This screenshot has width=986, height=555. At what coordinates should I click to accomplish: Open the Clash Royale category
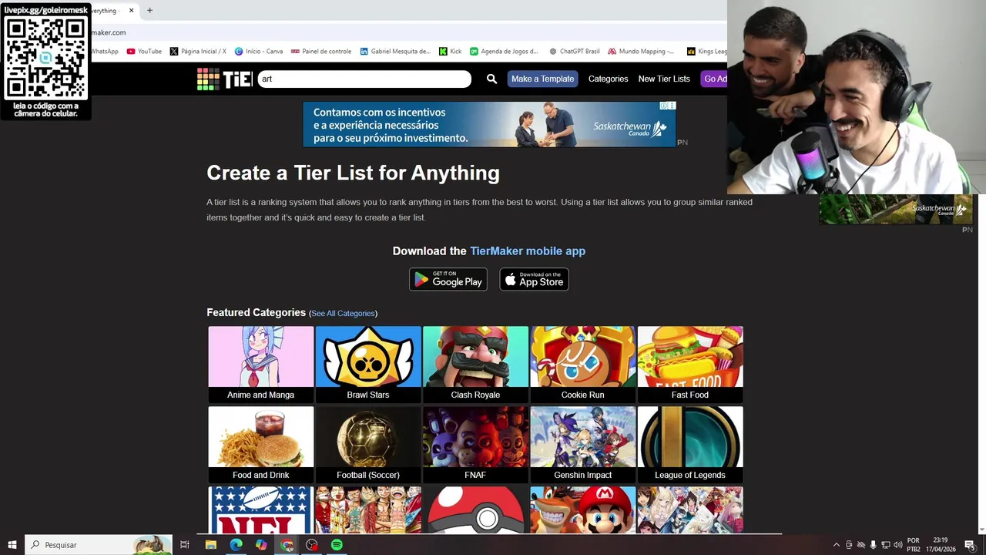[x=475, y=365]
